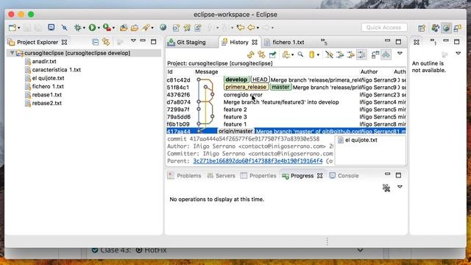Open the Properties tab

(258, 176)
